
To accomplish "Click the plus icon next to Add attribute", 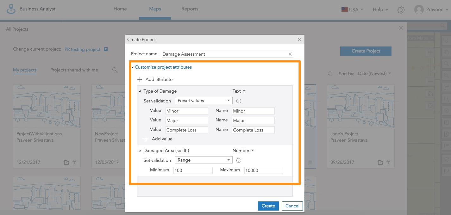I will coord(140,79).
